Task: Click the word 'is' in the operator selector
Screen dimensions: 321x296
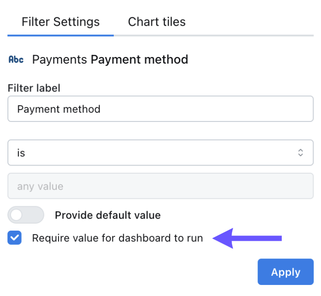Action: (21, 153)
